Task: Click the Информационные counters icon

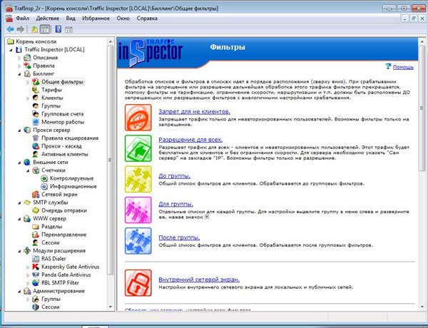Action: click(x=44, y=186)
